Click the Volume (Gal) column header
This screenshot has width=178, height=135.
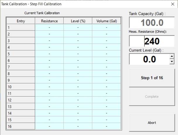tap(106, 21)
